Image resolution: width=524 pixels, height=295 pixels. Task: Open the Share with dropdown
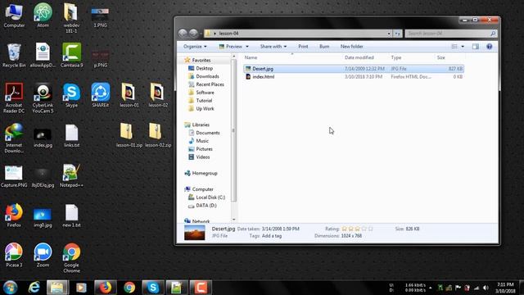pos(273,47)
